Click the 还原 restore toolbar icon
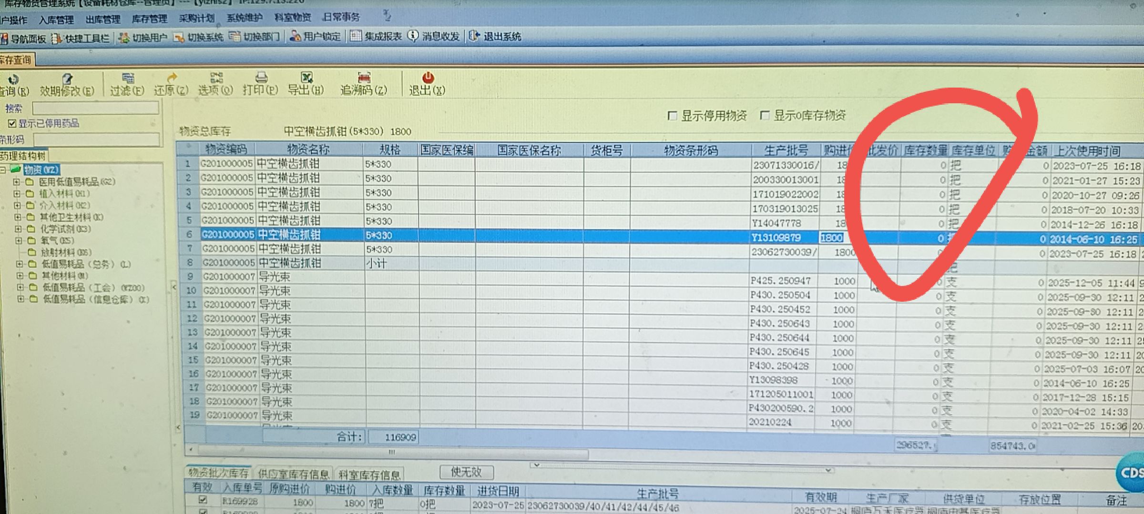Viewport: 1144px width, 514px height. tap(171, 78)
